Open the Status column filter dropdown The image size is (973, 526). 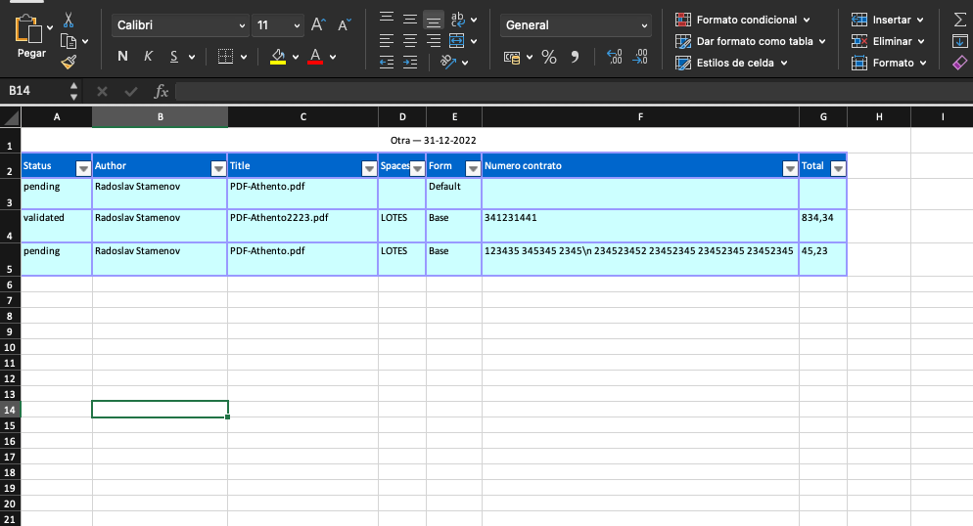83,168
